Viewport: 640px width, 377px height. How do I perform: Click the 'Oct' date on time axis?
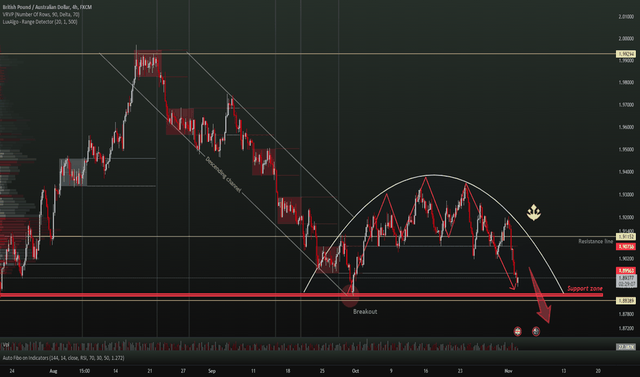(x=356, y=371)
